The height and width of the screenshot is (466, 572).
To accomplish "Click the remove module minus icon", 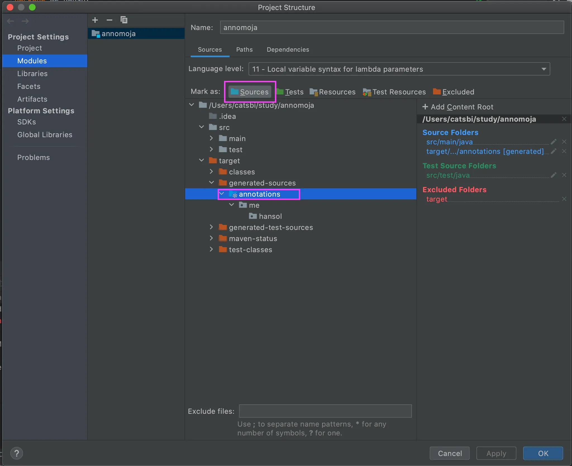I will pyautogui.click(x=109, y=20).
